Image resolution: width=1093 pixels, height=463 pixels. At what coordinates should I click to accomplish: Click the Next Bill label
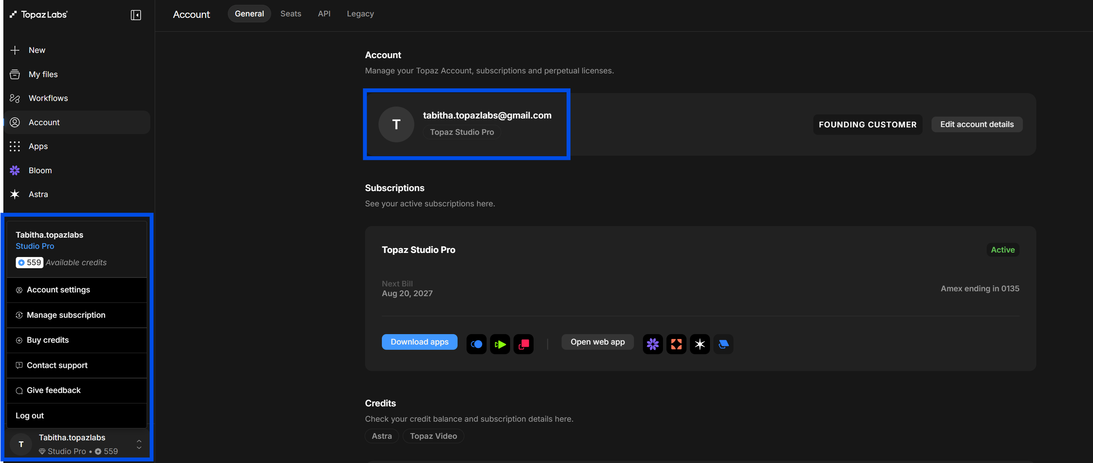pyautogui.click(x=397, y=284)
